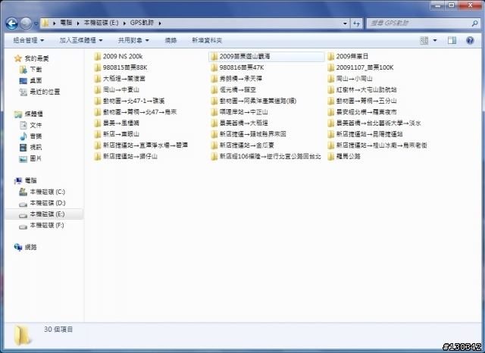485x353 pixels.
Task: Select the 動物園→菁桐→五分山 folder
Action: point(362,101)
